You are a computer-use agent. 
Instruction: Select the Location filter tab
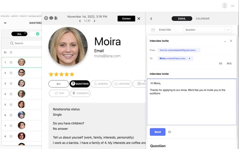(122, 84)
